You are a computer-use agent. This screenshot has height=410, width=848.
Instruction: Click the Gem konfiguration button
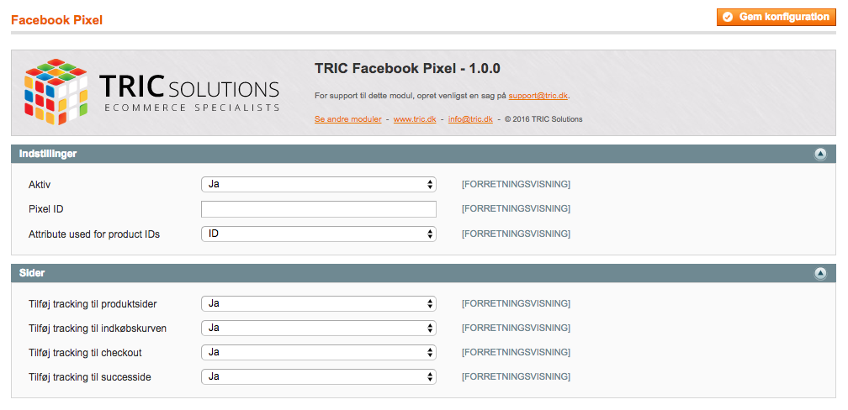(776, 17)
